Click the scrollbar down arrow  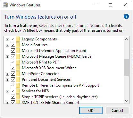(x=127, y=101)
